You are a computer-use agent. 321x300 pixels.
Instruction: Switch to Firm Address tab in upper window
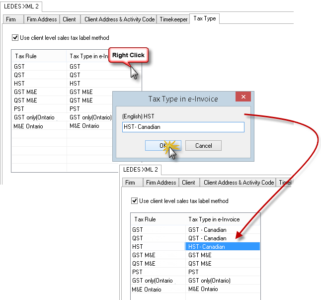coord(42,19)
